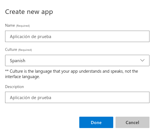The width and height of the screenshot is (156, 134).
Task: Click the Culture field label
Action: pyautogui.click(x=11, y=49)
